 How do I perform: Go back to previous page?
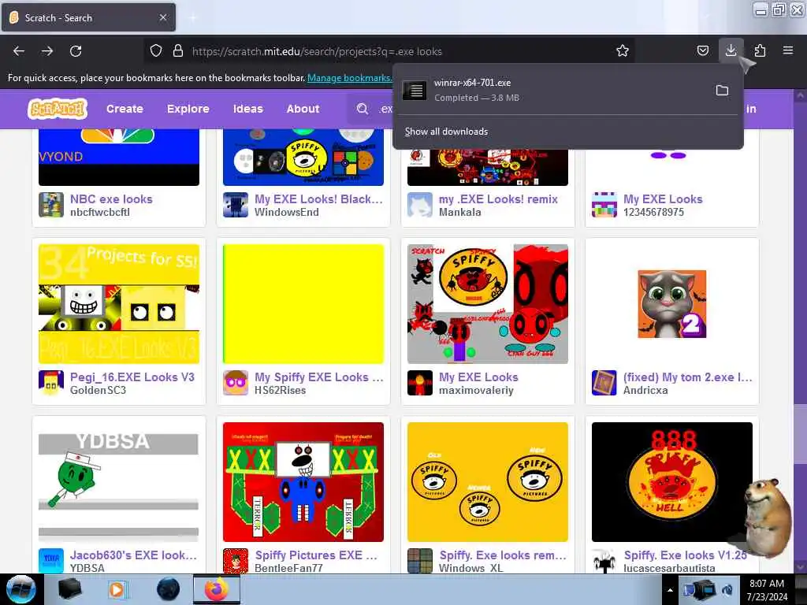19,51
